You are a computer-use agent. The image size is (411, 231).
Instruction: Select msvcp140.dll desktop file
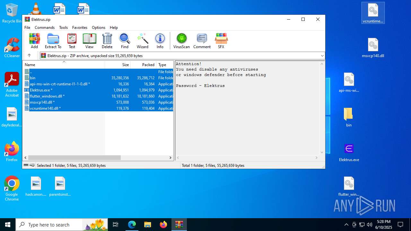373,48
